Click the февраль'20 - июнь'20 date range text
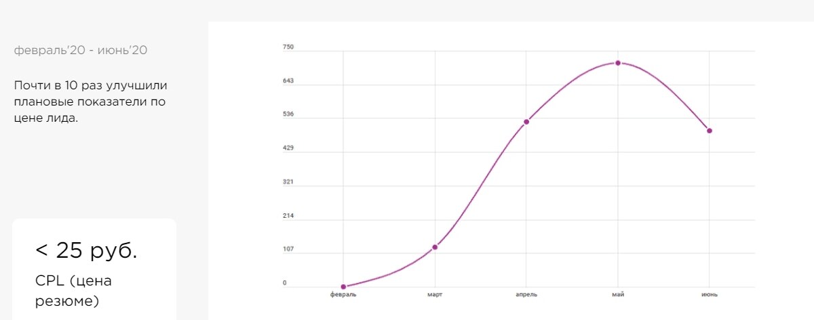Image resolution: width=814 pixels, height=320 pixels. pyautogui.click(x=81, y=50)
